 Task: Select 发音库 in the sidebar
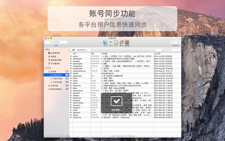coord(52,57)
